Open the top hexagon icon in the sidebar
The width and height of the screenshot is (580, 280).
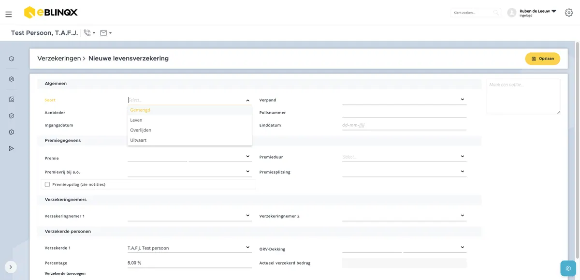[x=12, y=59]
